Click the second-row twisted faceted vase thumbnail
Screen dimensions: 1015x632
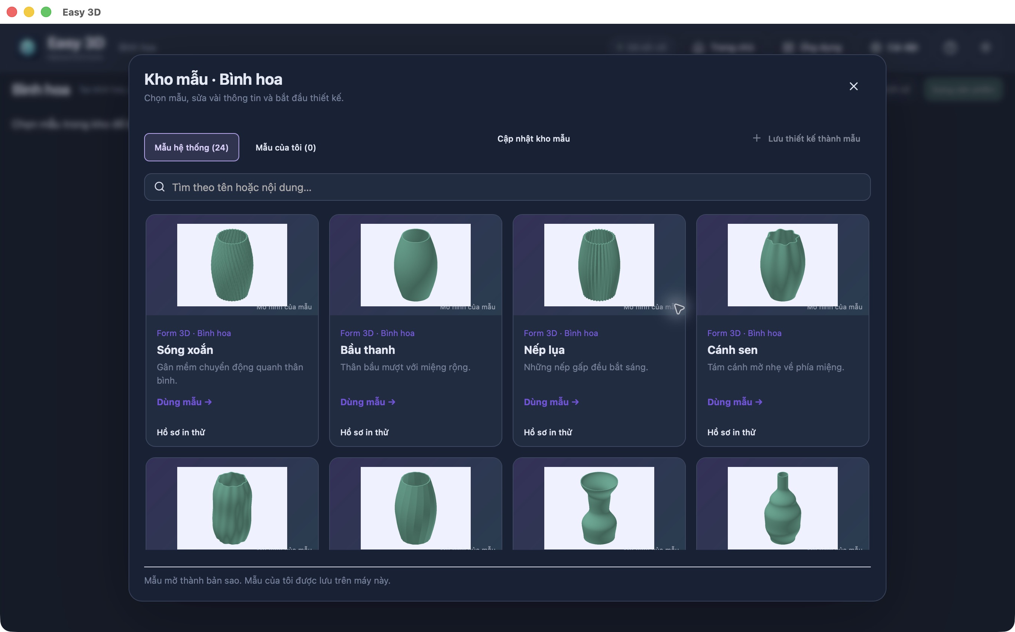(x=416, y=508)
